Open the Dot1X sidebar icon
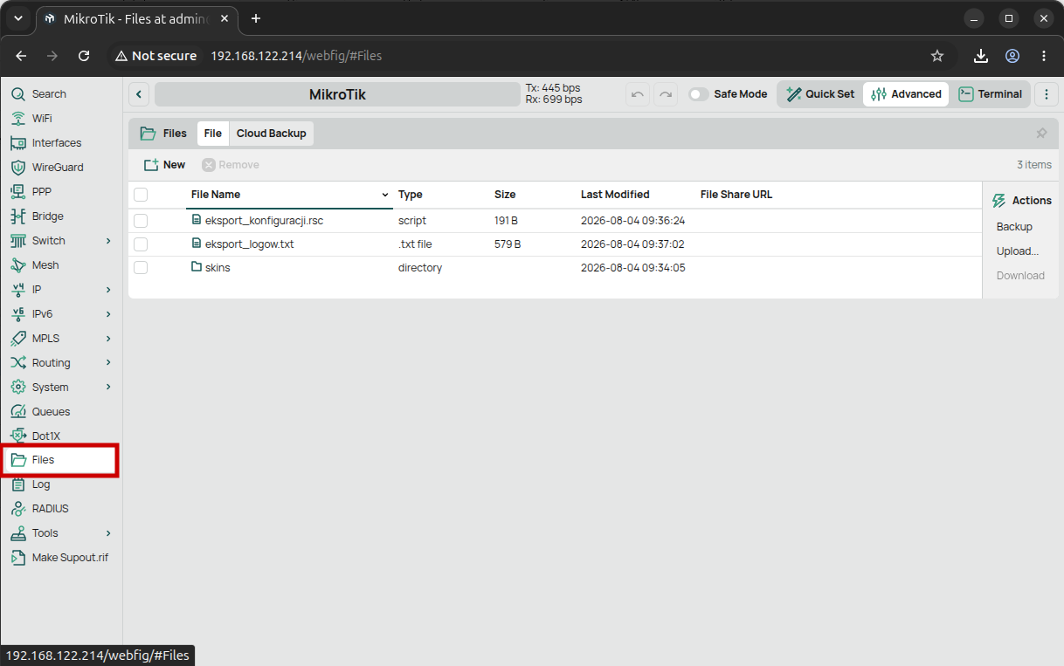The image size is (1064, 666). point(17,436)
